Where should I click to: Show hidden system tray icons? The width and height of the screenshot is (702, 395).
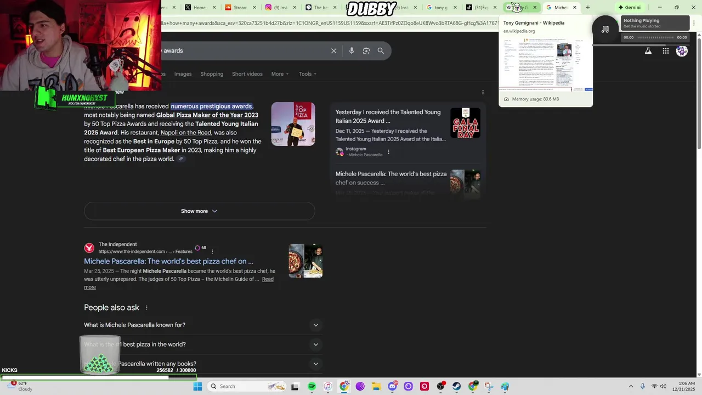631,386
